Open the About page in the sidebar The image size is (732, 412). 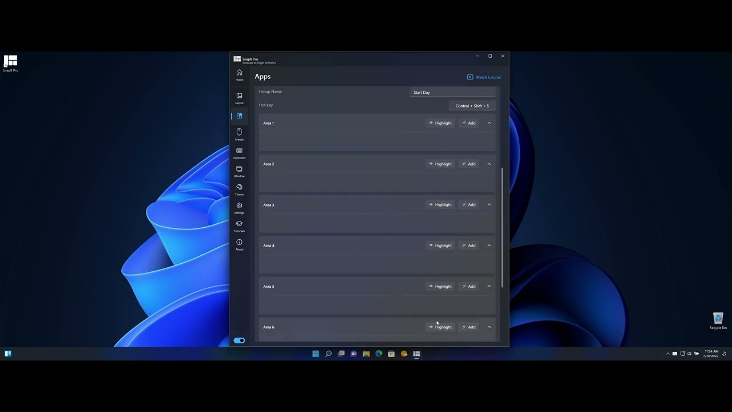[239, 244]
